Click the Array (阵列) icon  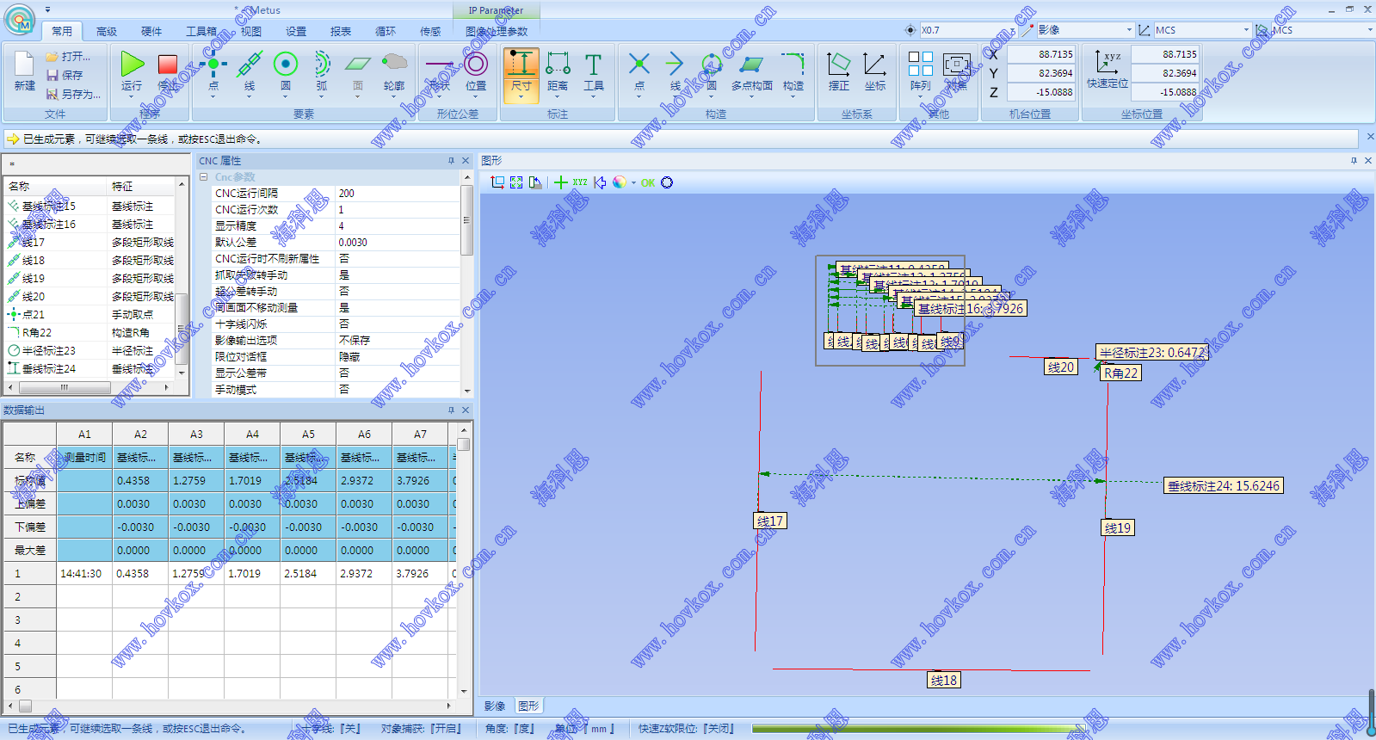point(920,65)
